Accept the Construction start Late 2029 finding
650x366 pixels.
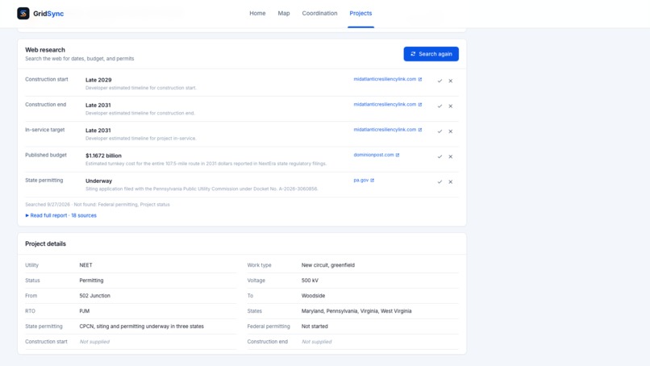[440, 81]
